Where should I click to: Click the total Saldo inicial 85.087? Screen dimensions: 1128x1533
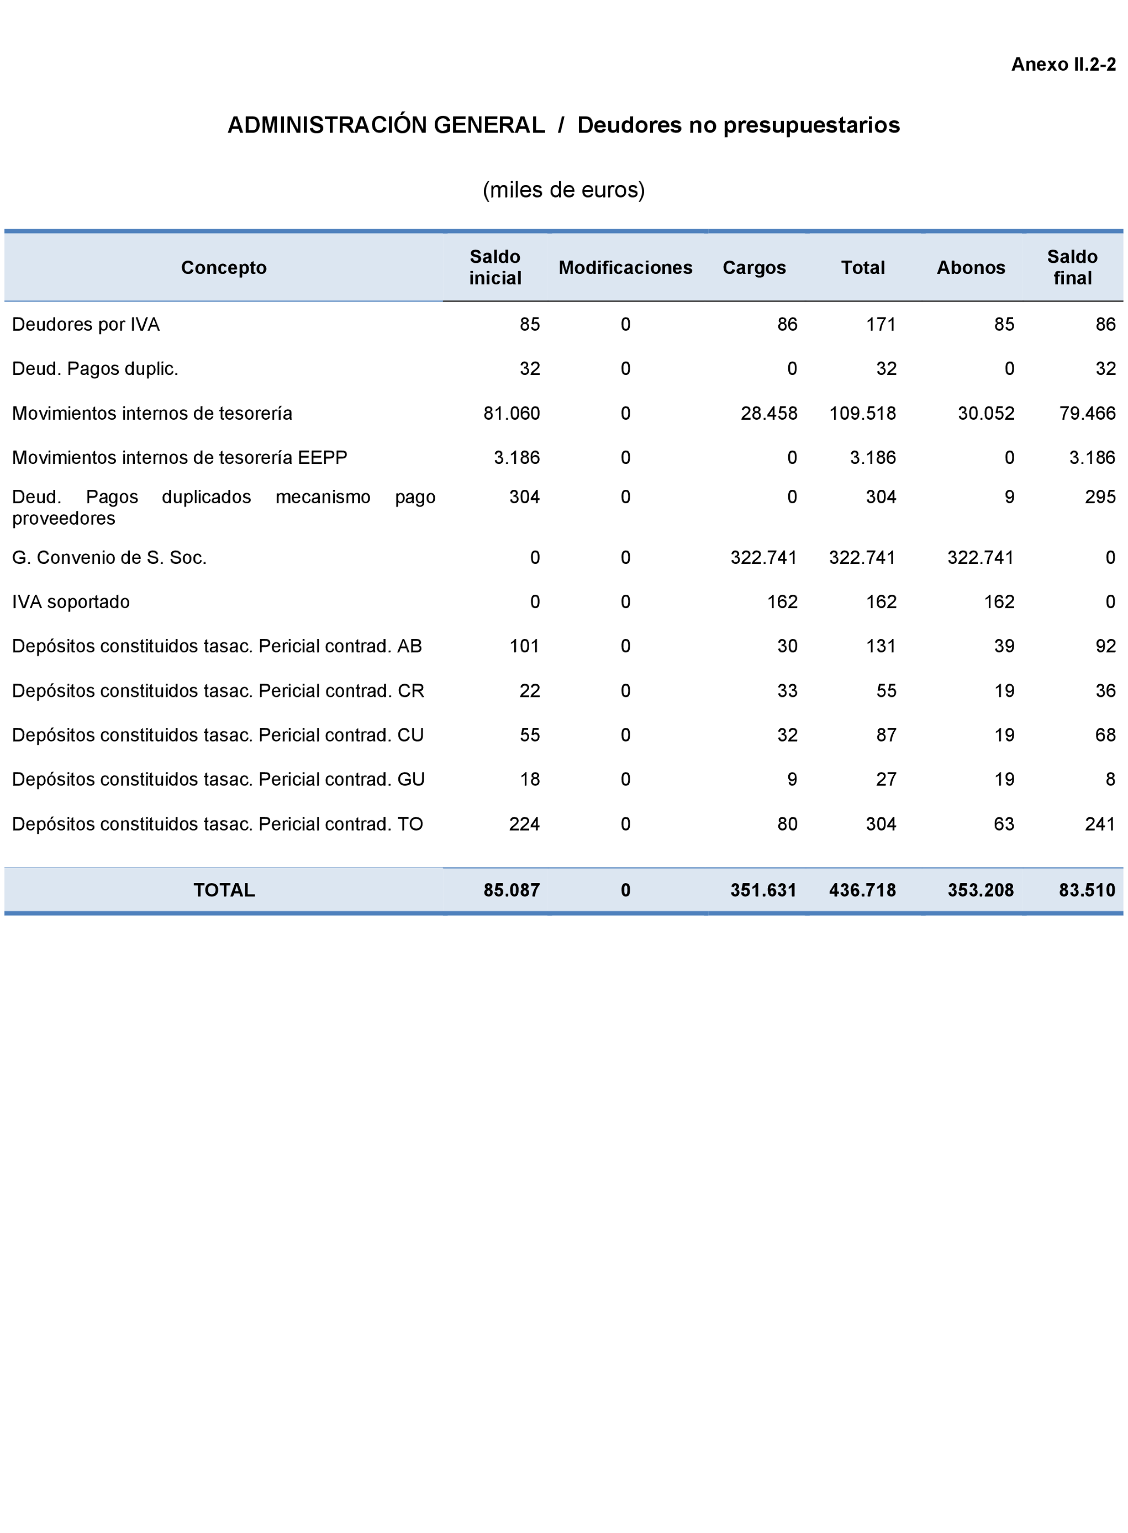click(x=512, y=890)
